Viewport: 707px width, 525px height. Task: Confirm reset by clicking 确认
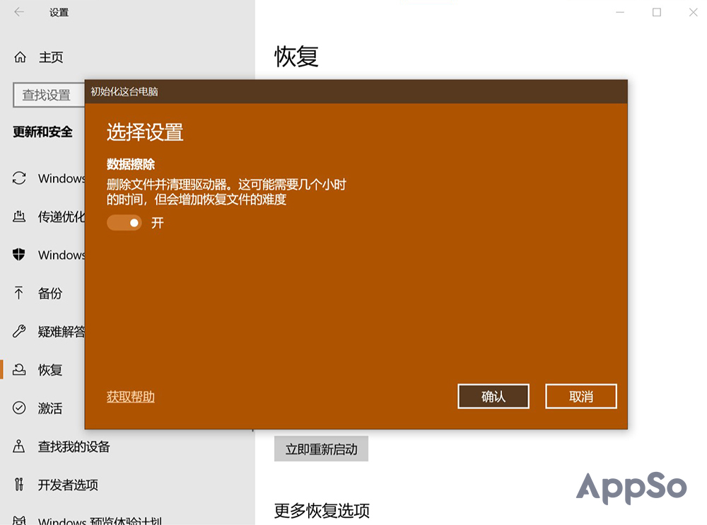click(493, 396)
